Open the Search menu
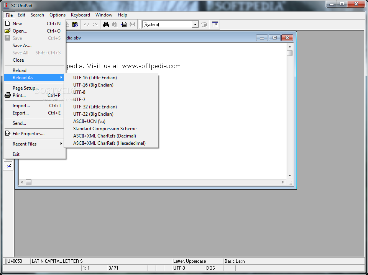The width and height of the screenshot is (368, 275). (x=37, y=15)
